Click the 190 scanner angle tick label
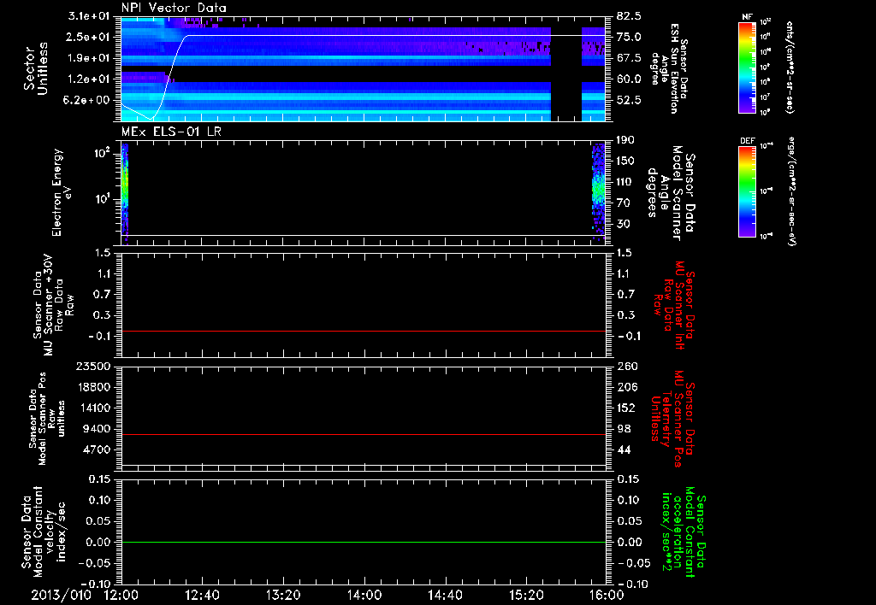The width and height of the screenshot is (876, 605). point(625,140)
